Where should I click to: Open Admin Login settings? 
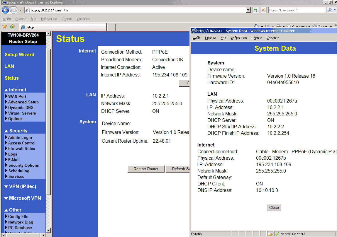click(20, 138)
